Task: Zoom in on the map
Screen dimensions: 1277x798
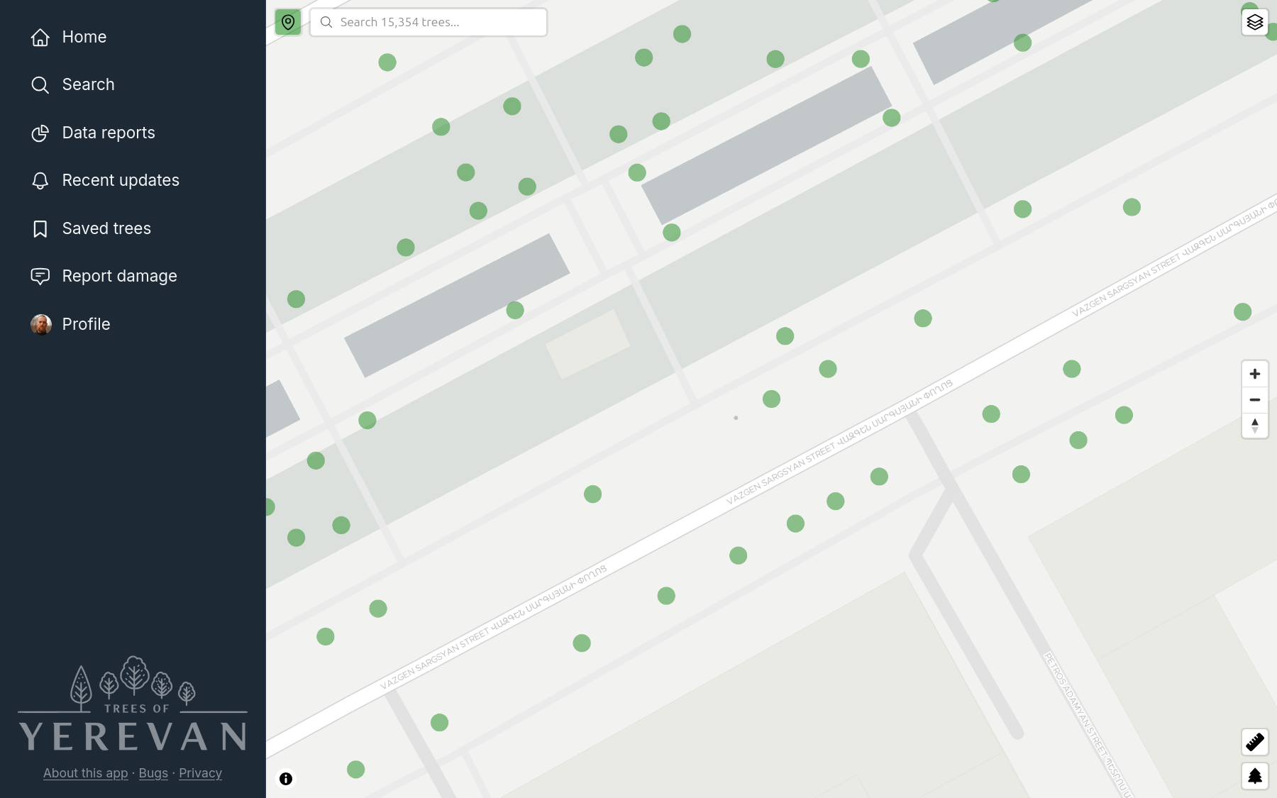Action: coord(1255,374)
